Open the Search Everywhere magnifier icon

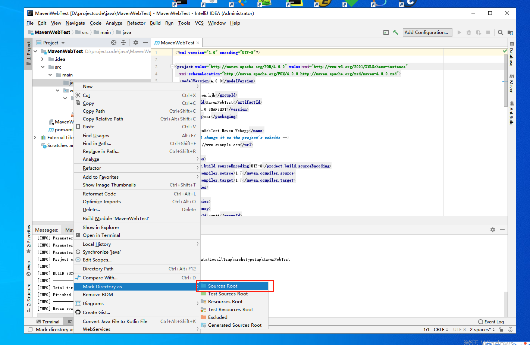point(501,32)
